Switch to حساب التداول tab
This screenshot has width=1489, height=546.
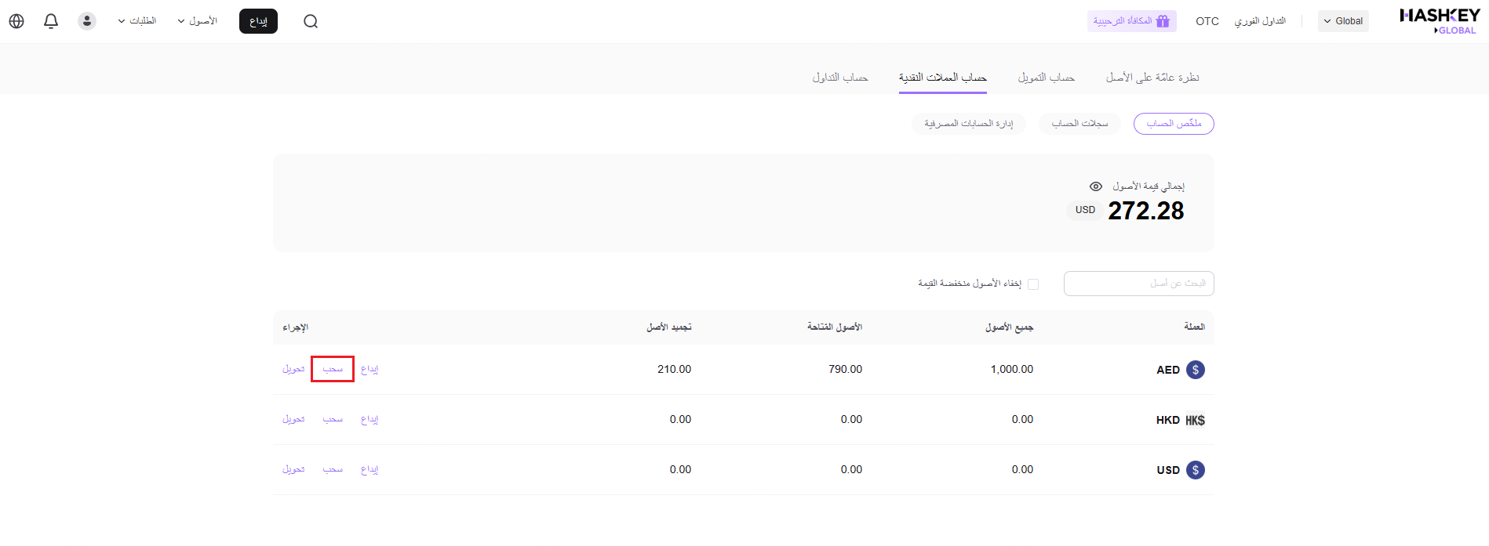tap(839, 78)
